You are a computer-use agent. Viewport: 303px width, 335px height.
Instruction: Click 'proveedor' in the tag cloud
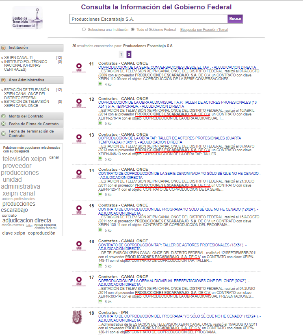pyautogui.click(x=17, y=166)
